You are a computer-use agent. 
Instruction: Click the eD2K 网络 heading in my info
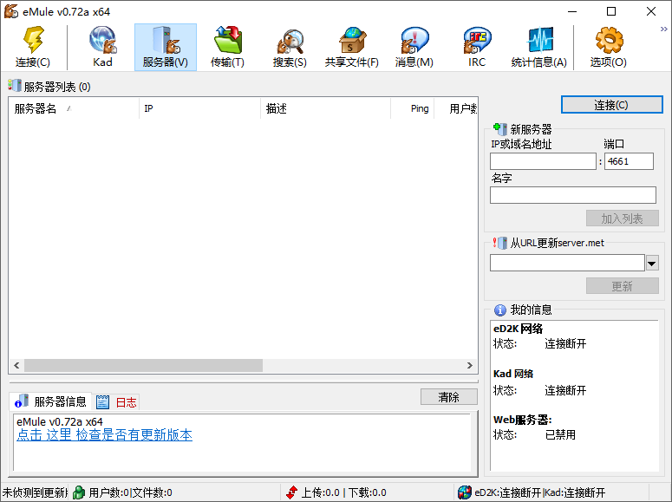pyautogui.click(x=518, y=329)
